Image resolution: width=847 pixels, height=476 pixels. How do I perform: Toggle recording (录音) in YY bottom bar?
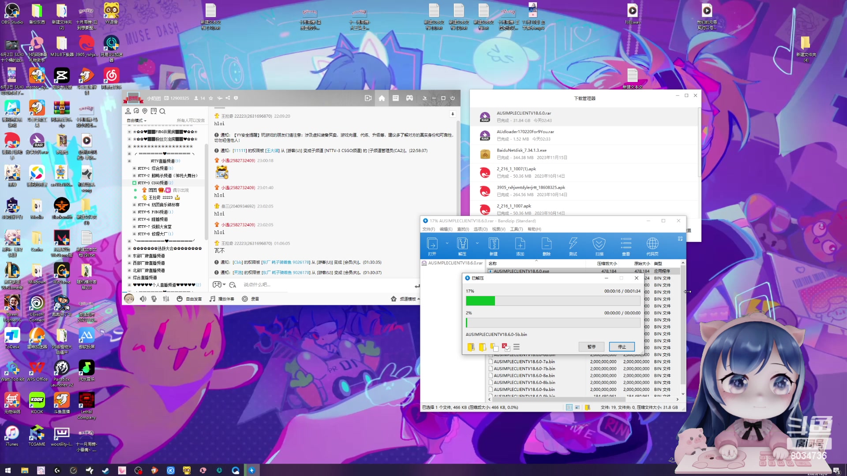(250, 299)
